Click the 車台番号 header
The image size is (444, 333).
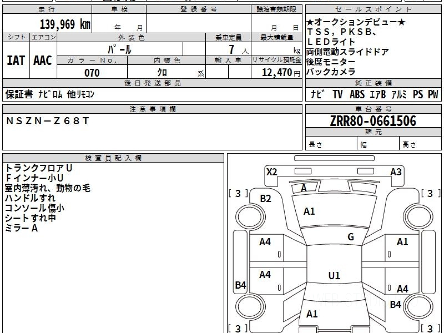click(x=373, y=109)
